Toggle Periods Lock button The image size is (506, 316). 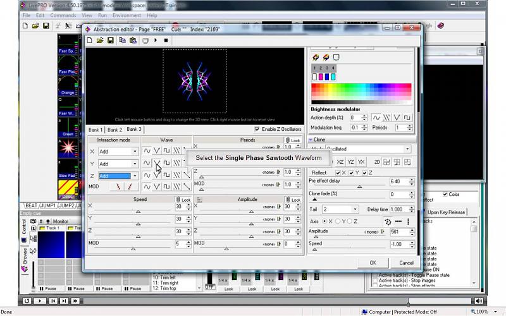pos(293,140)
